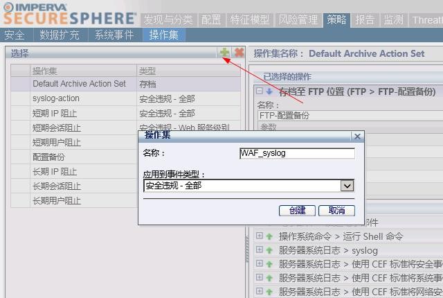
Task: Click green up arrow for Run Shell command action
Action: pos(269,236)
